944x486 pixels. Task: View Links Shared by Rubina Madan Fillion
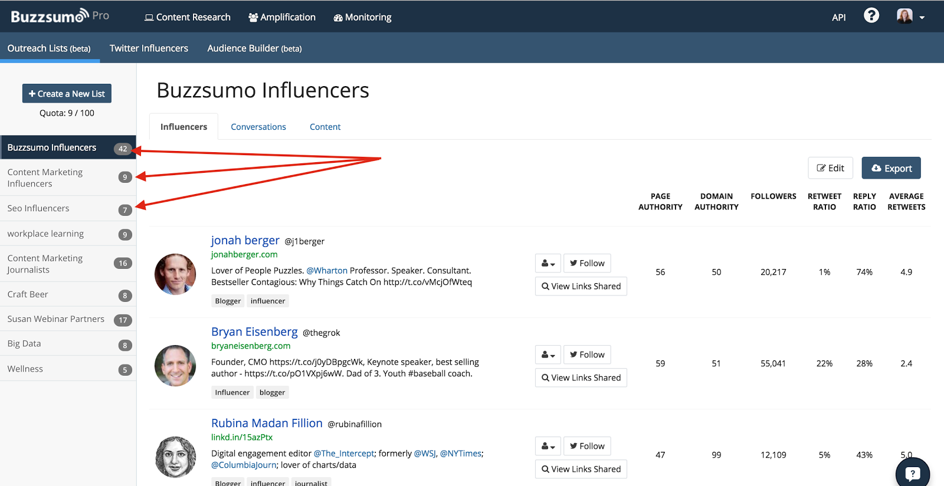[581, 469]
